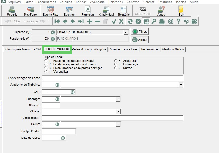Open CEP lookup icon
This screenshot has width=219, height=153.
[72, 92]
